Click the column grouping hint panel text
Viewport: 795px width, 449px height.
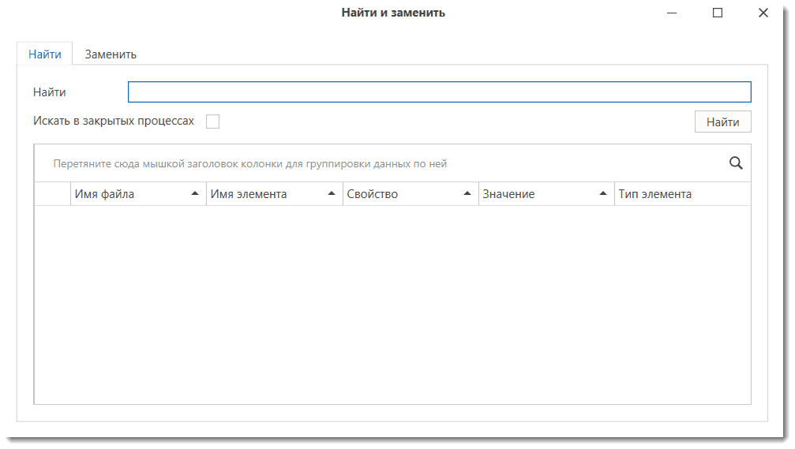point(250,163)
